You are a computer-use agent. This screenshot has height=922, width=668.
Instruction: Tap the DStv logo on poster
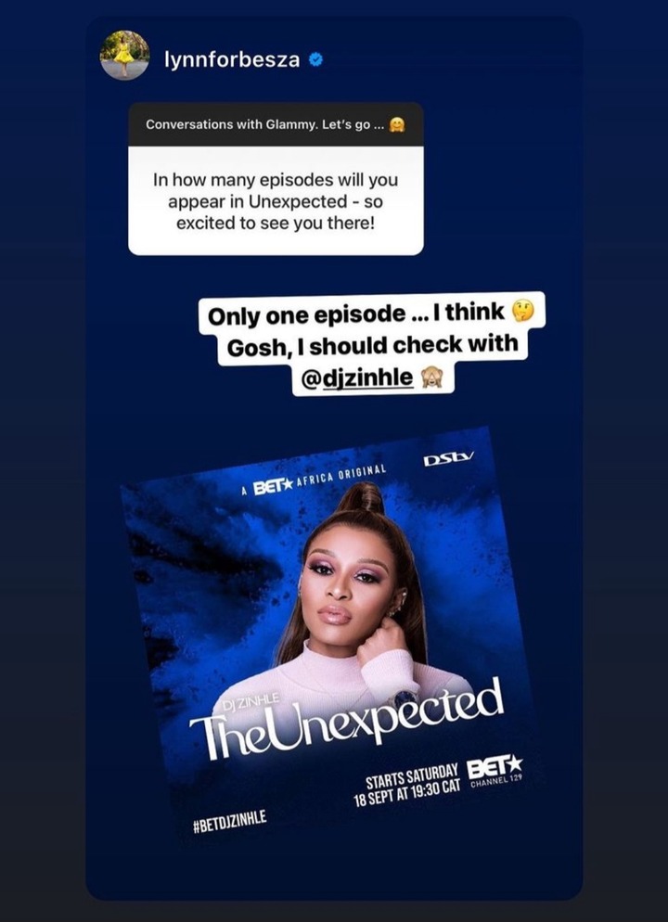click(449, 458)
